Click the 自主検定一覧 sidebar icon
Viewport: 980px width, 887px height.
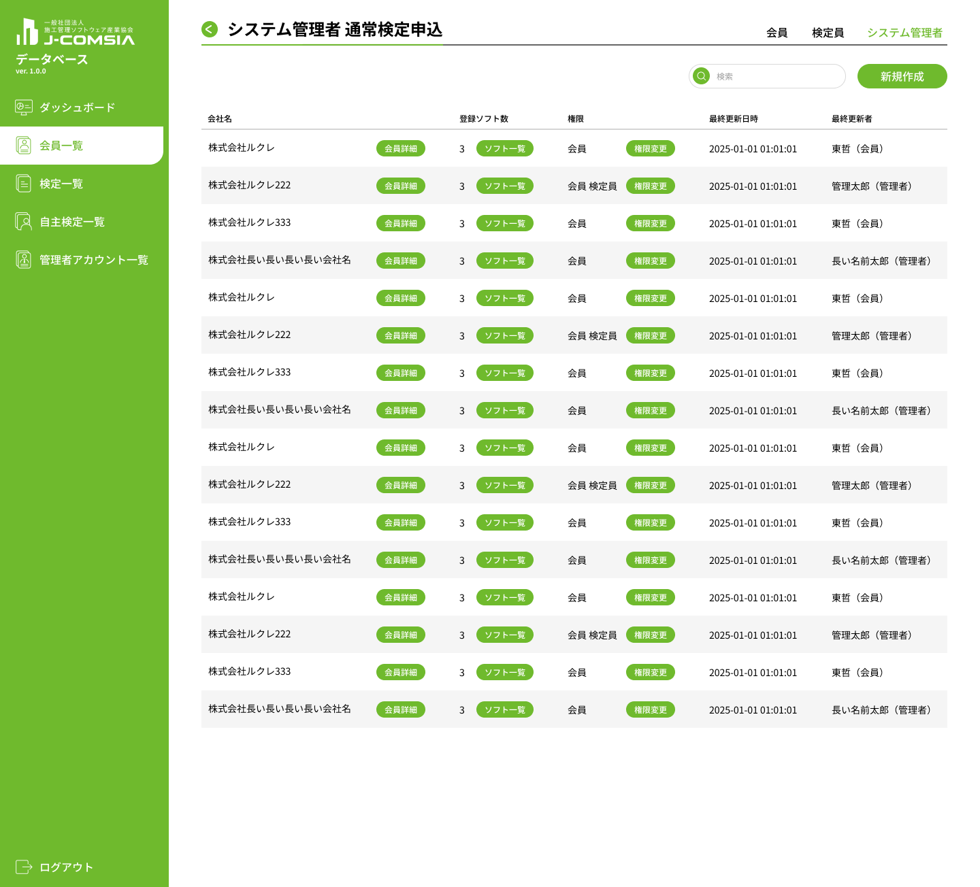click(x=24, y=222)
